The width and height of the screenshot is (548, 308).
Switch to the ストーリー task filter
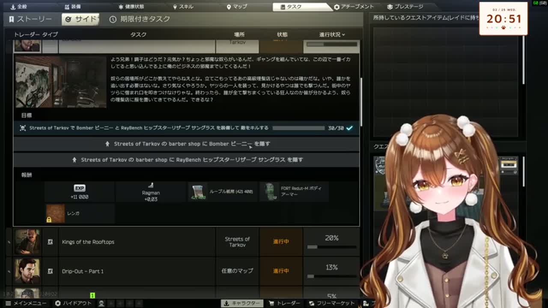pyautogui.click(x=30, y=19)
